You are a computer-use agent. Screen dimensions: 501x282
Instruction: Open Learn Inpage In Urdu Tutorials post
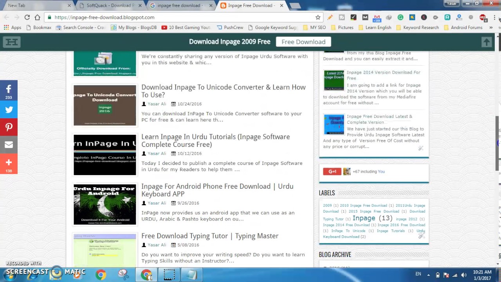(x=215, y=141)
